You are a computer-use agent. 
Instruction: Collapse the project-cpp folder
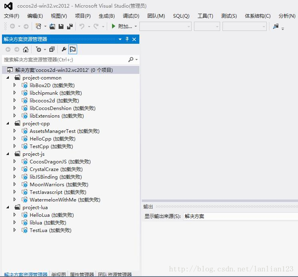[x=8, y=124]
